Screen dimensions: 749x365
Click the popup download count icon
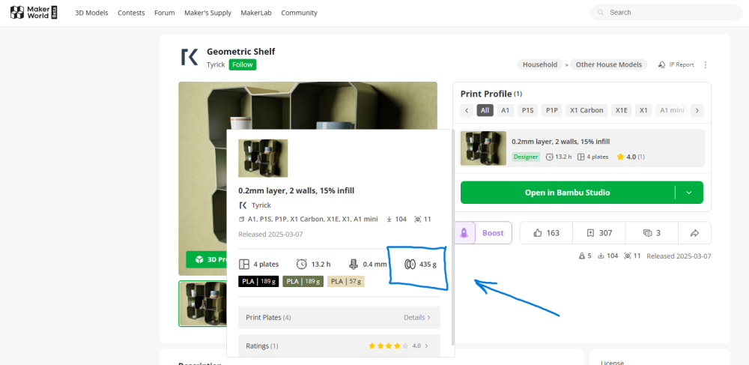389,220
